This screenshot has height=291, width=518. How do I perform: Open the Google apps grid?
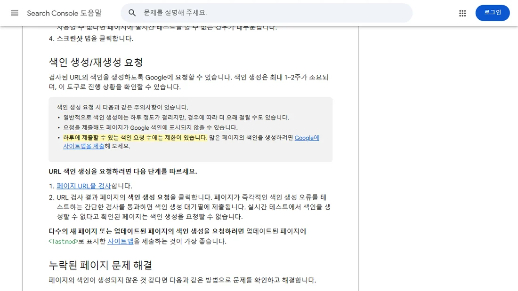coord(462,13)
